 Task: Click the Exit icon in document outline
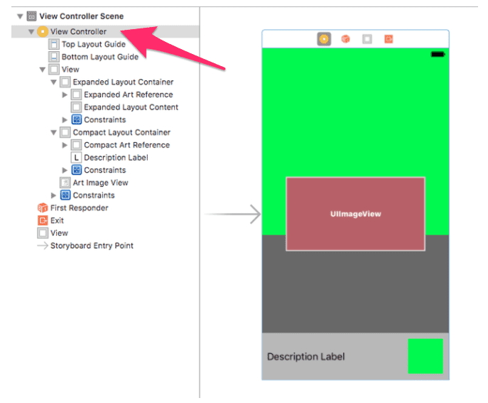[x=43, y=221]
